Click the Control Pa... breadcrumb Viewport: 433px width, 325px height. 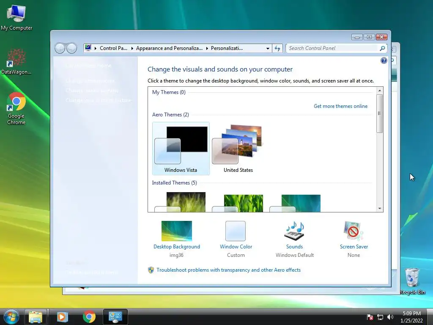click(113, 48)
